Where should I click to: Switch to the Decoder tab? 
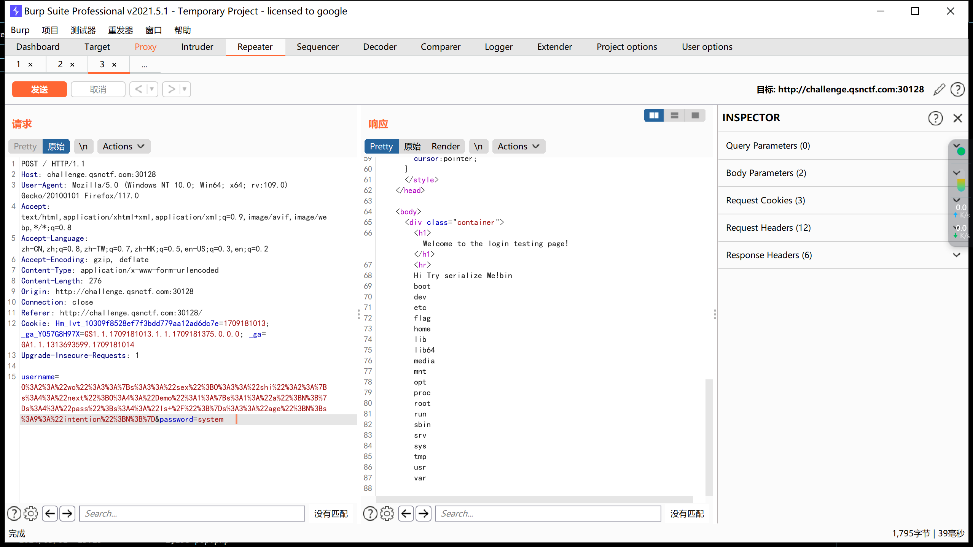pyautogui.click(x=380, y=47)
